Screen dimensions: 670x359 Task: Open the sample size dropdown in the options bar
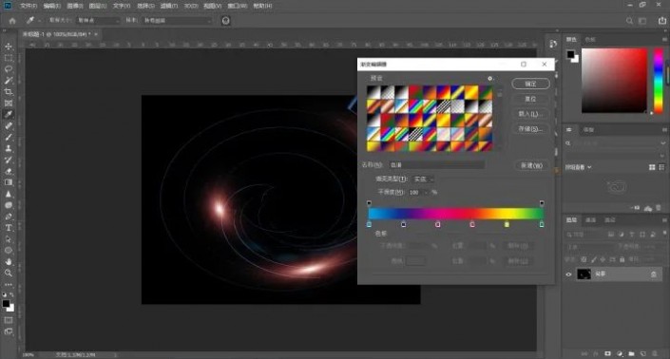tap(98, 21)
